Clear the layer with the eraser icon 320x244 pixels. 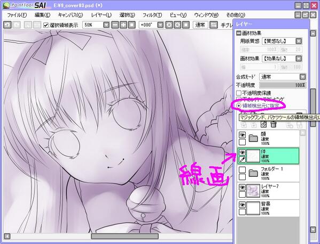(264, 124)
